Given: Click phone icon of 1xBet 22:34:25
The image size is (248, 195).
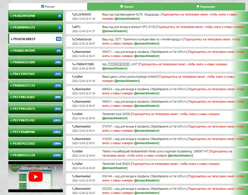Looking at the screenshot, I should [x=73, y=164].
